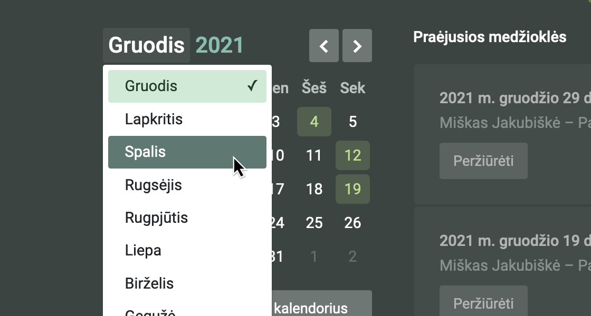Click calendar day 25
This screenshot has height=316, width=591.
(x=314, y=223)
